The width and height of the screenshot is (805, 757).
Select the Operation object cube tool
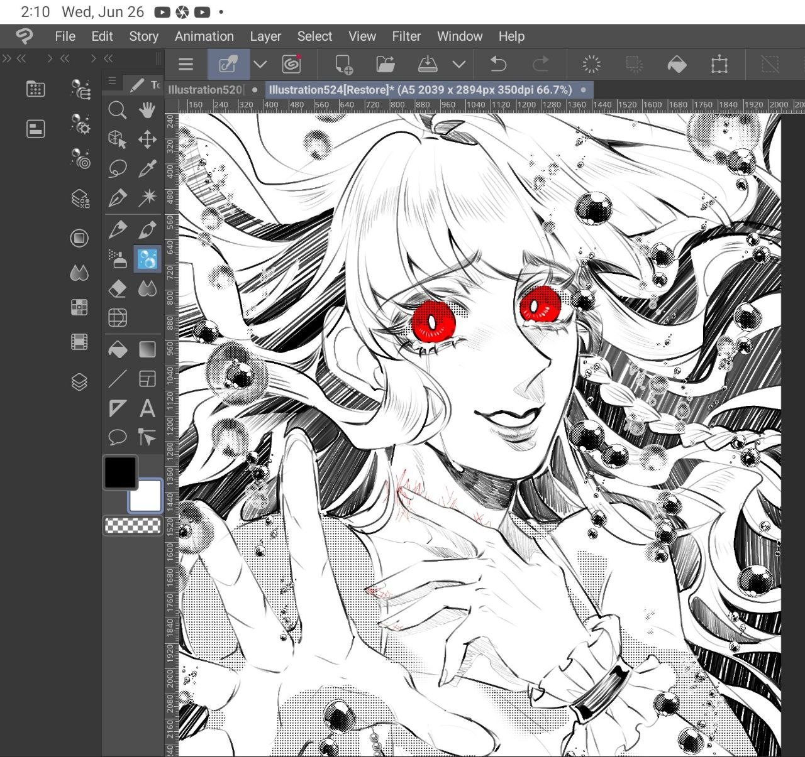[118, 139]
